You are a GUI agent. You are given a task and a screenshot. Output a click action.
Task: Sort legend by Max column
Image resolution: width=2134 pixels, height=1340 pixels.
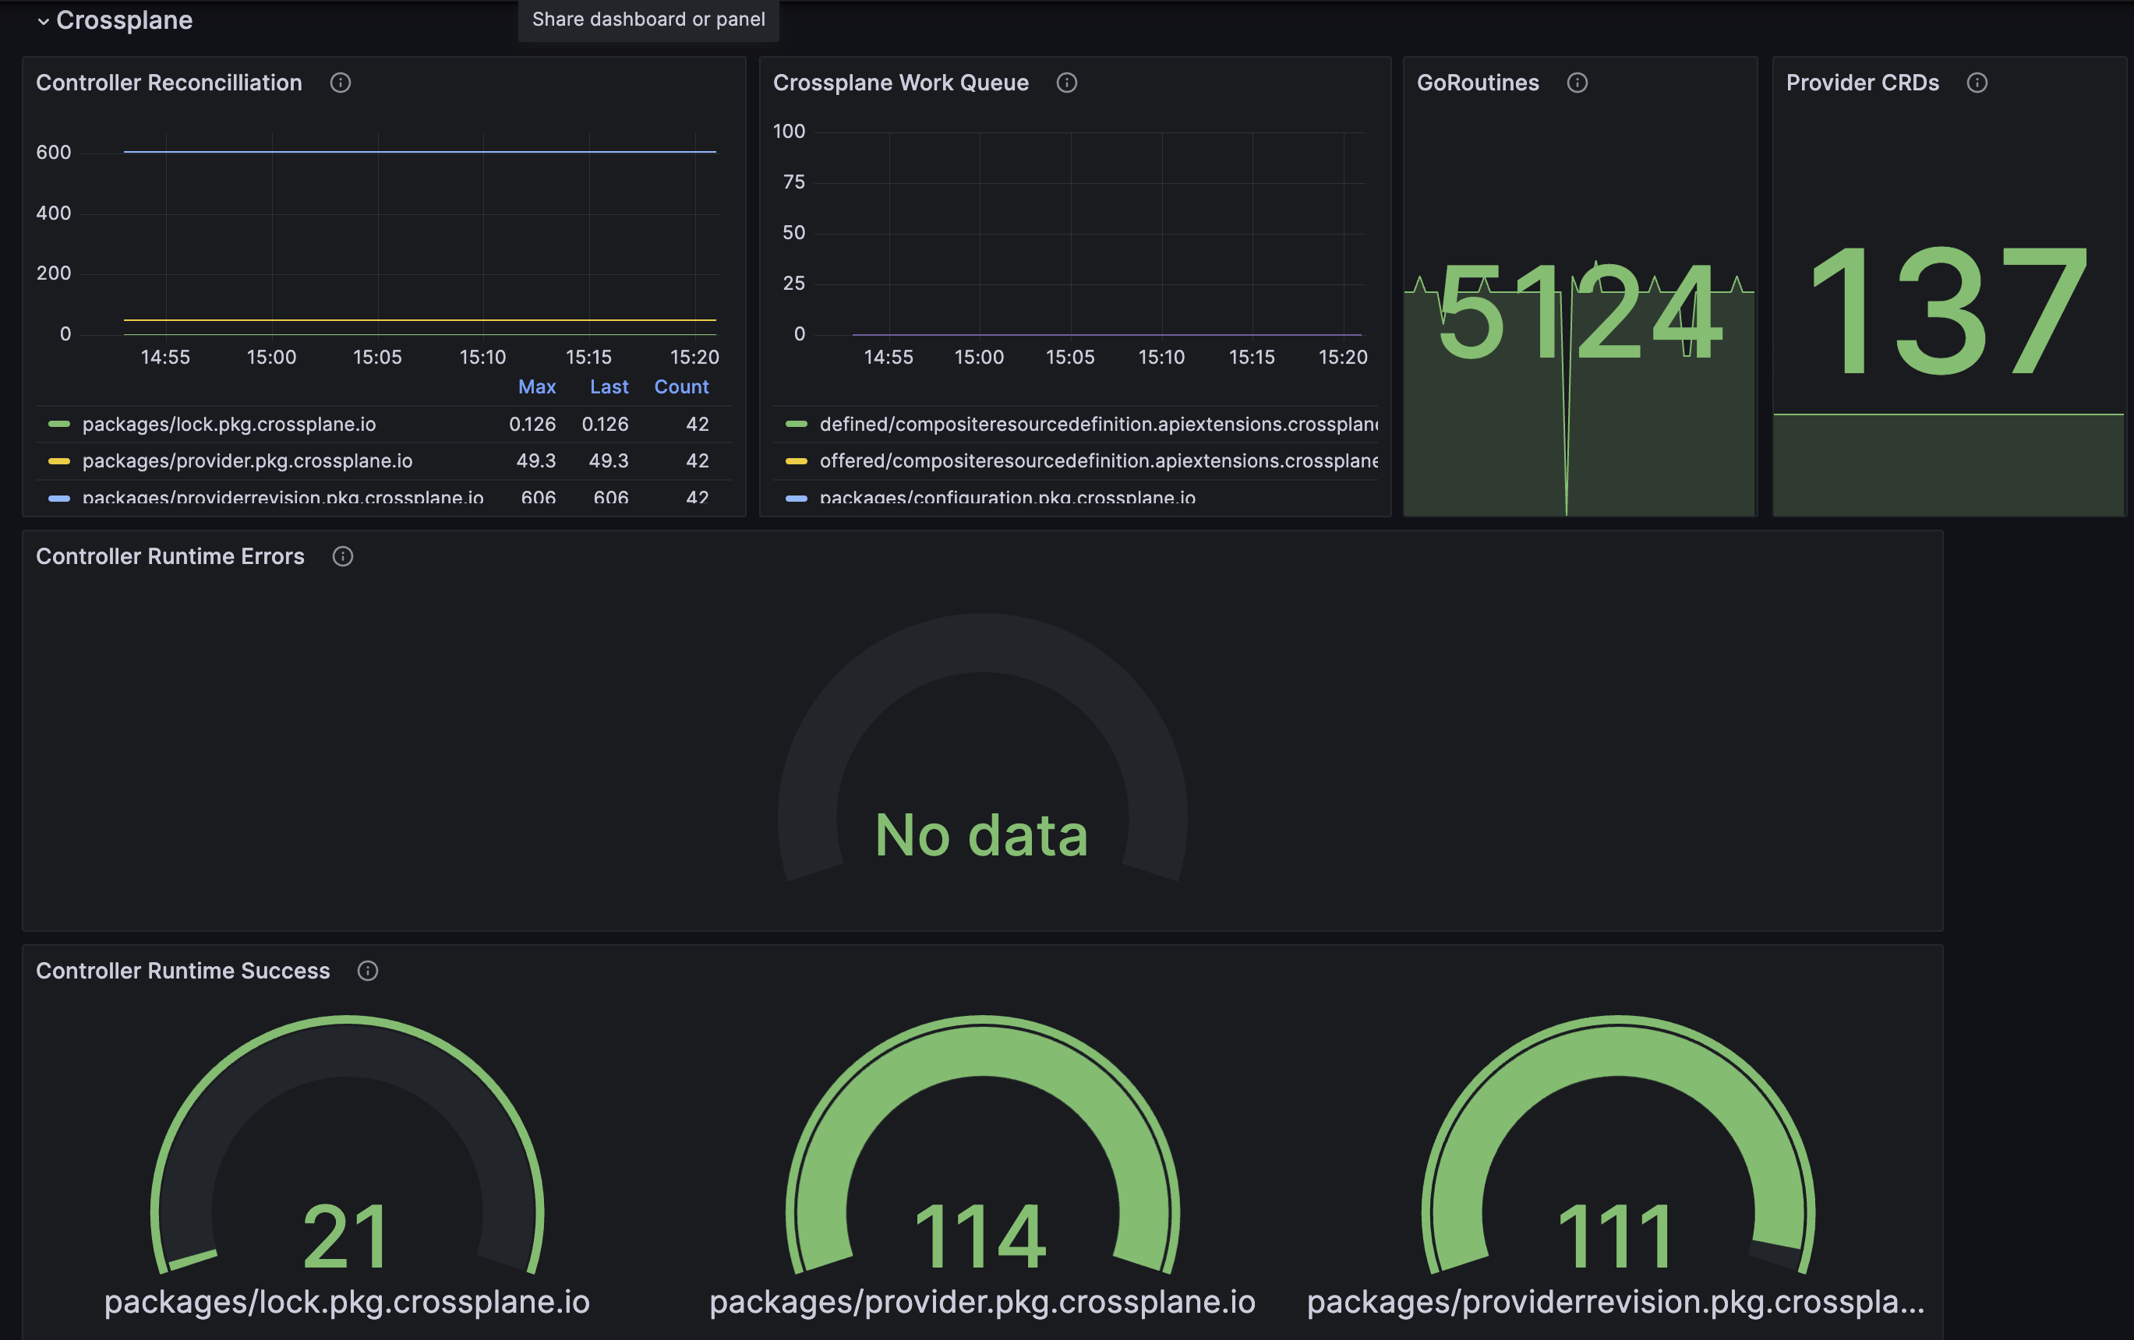pos(536,387)
